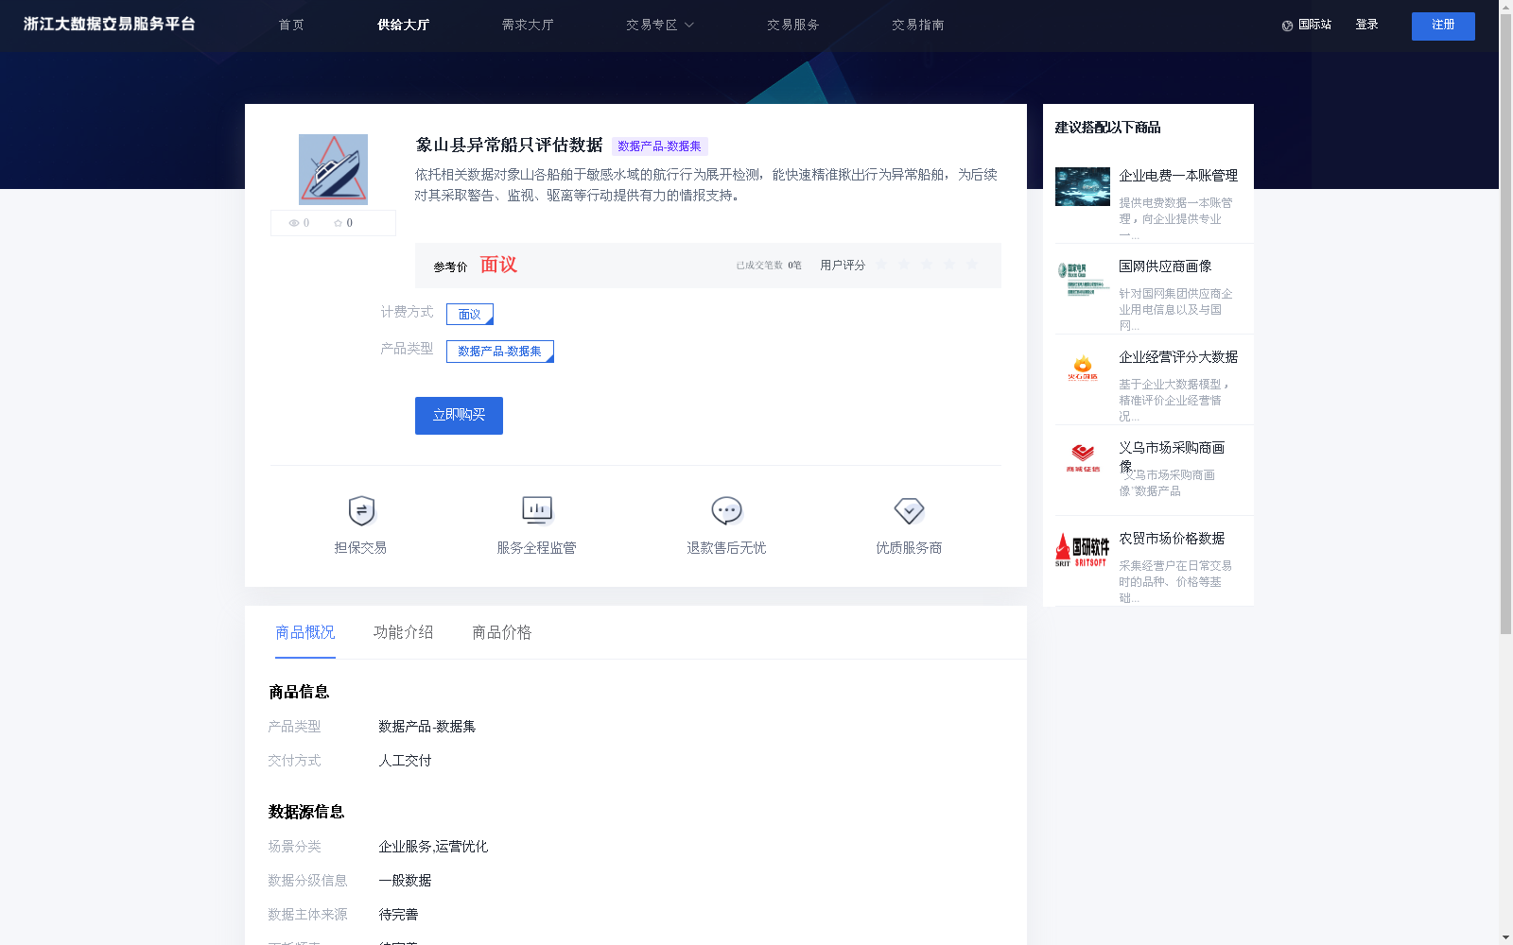The image size is (1513, 945).
Task: Click the star favorite icon under product image
Action: click(338, 223)
